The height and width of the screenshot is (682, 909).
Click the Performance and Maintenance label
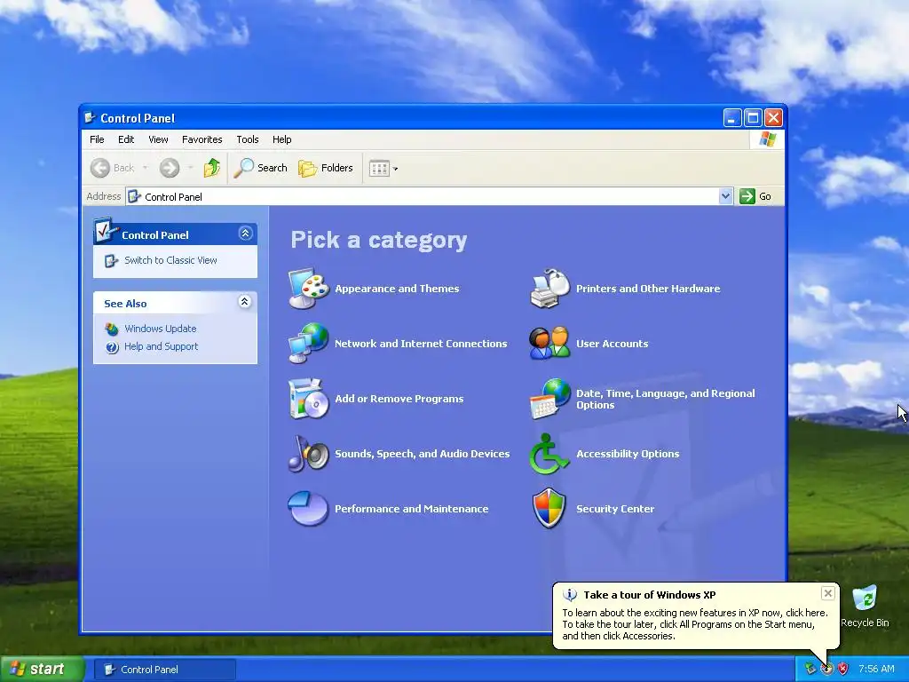(412, 509)
